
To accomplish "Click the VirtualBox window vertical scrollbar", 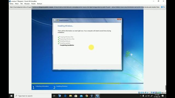I will [x=166, y=88].
